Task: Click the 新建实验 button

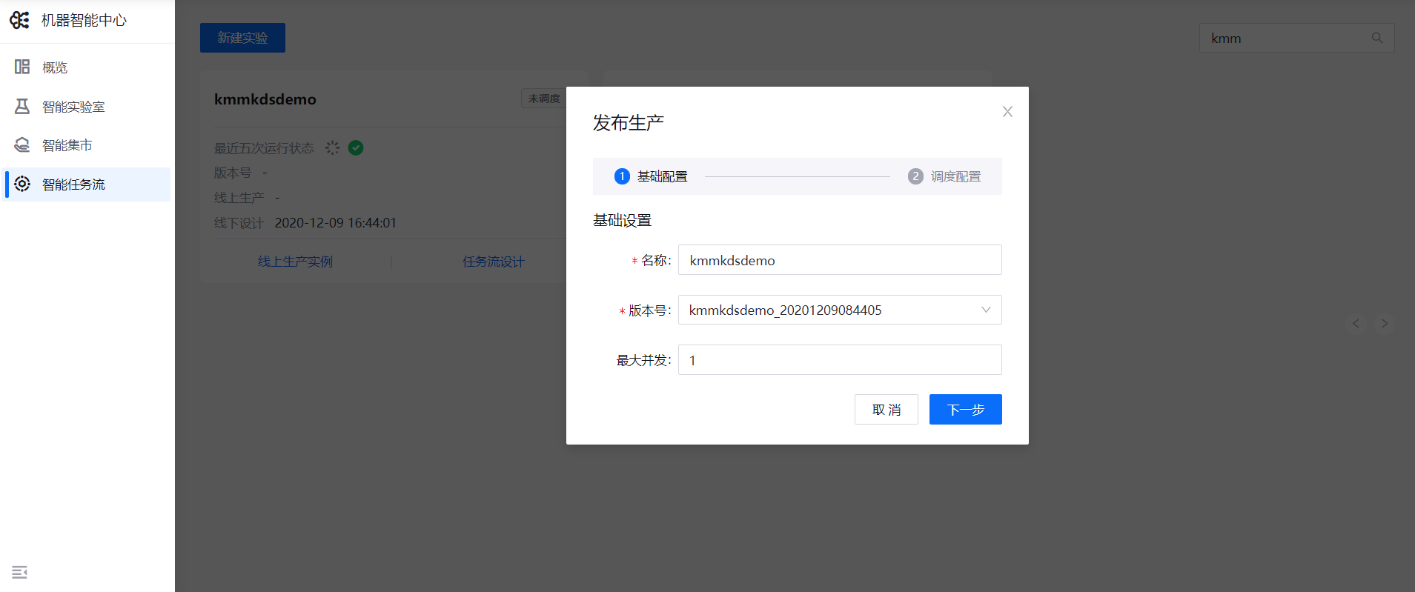Action: coord(242,38)
